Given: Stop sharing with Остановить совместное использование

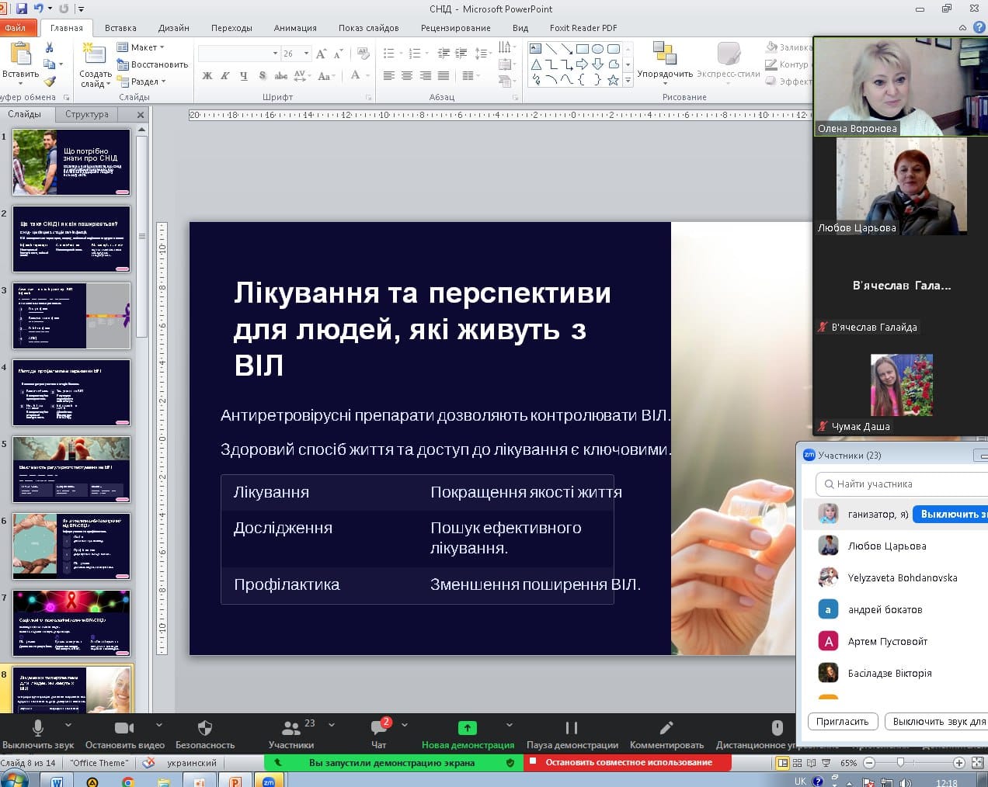Looking at the screenshot, I should 628,762.
